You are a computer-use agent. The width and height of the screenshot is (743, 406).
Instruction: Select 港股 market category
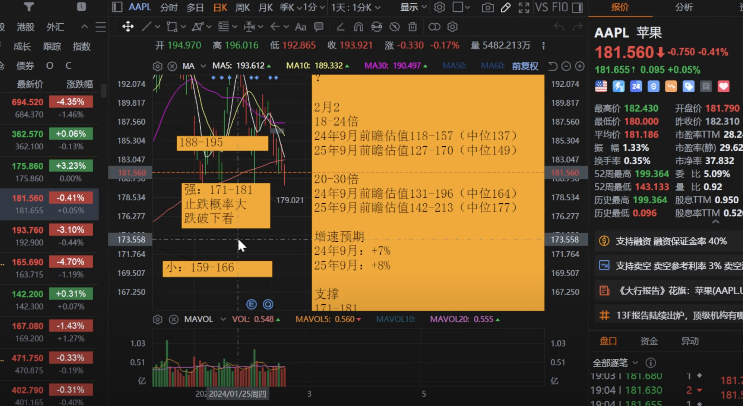click(x=26, y=27)
